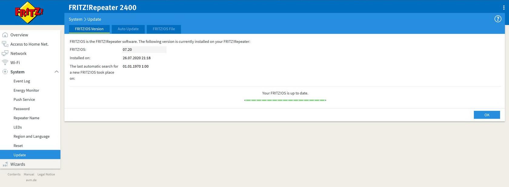This screenshot has height=187, width=509.
Task: Open the three-dot options menu
Action: [x=504, y=8]
